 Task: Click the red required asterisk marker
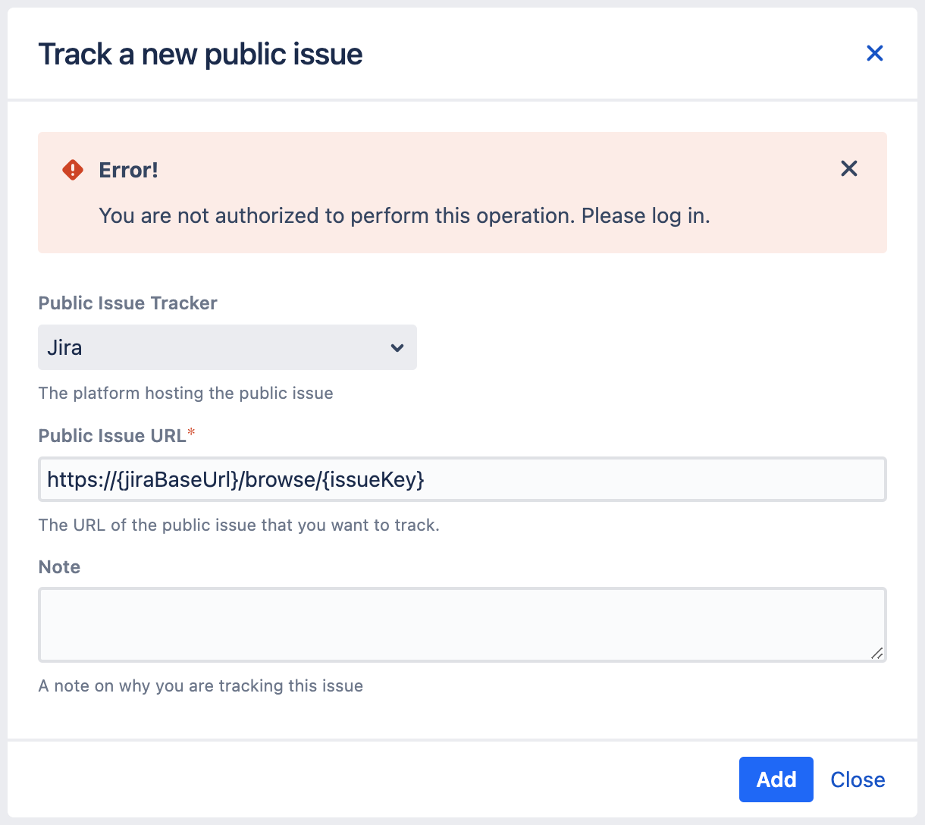click(x=191, y=432)
